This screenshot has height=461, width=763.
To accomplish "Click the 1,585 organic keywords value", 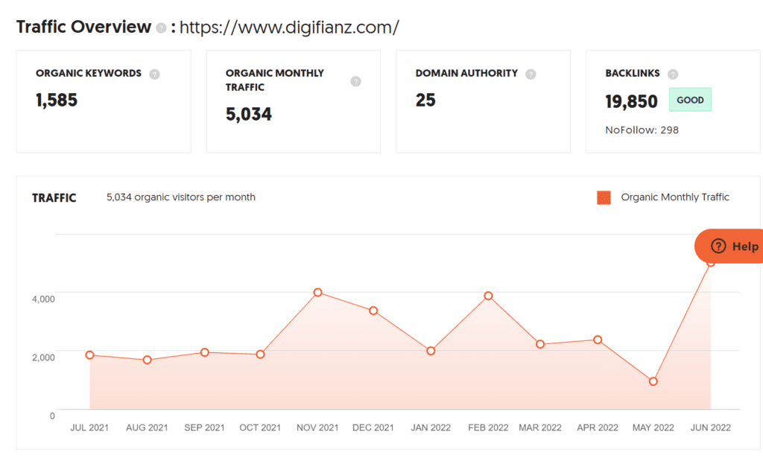I will click(x=57, y=101).
